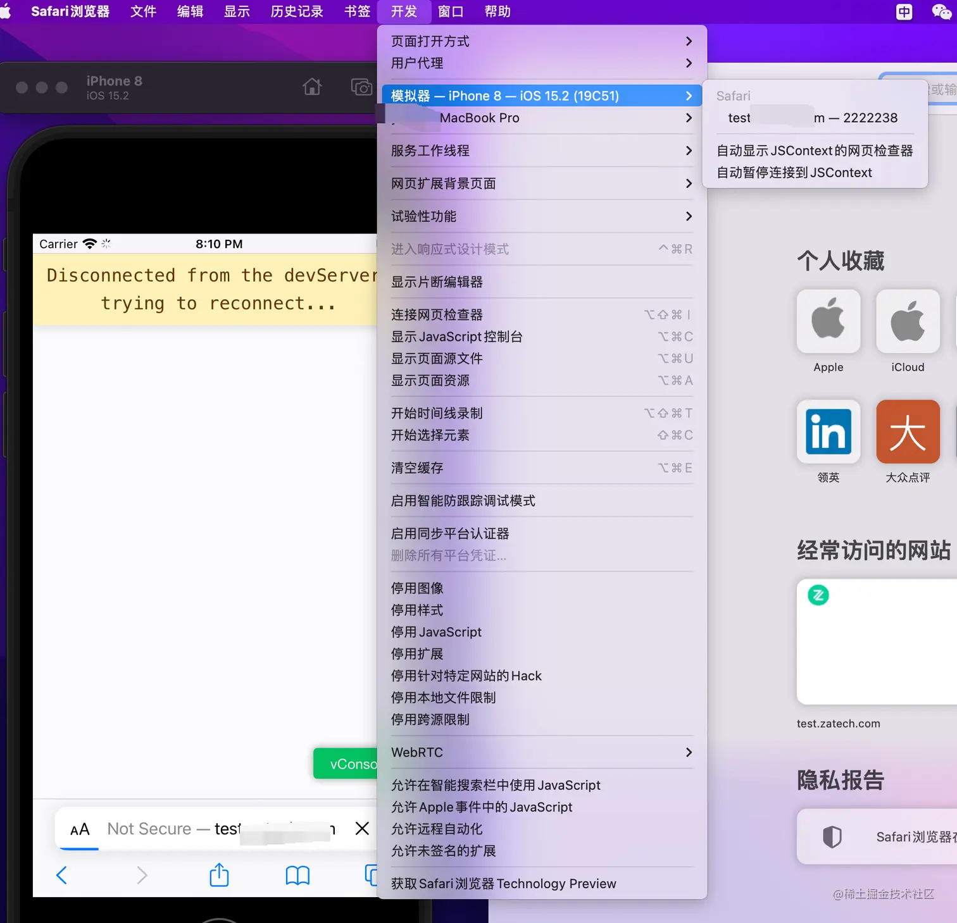Choose 显示片断编辑器
The width and height of the screenshot is (957, 923).
point(542,282)
